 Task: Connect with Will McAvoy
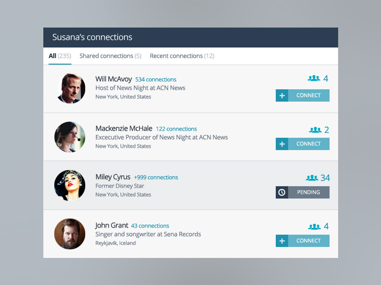[302, 95]
